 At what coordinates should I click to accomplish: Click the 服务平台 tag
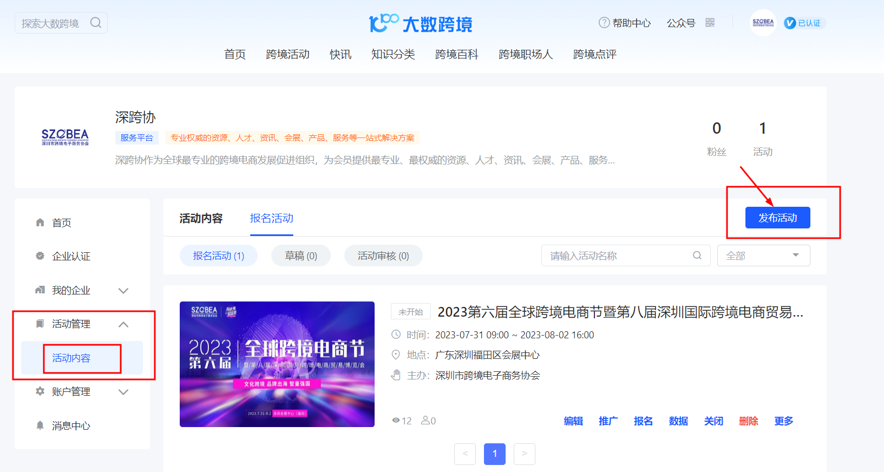(137, 138)
